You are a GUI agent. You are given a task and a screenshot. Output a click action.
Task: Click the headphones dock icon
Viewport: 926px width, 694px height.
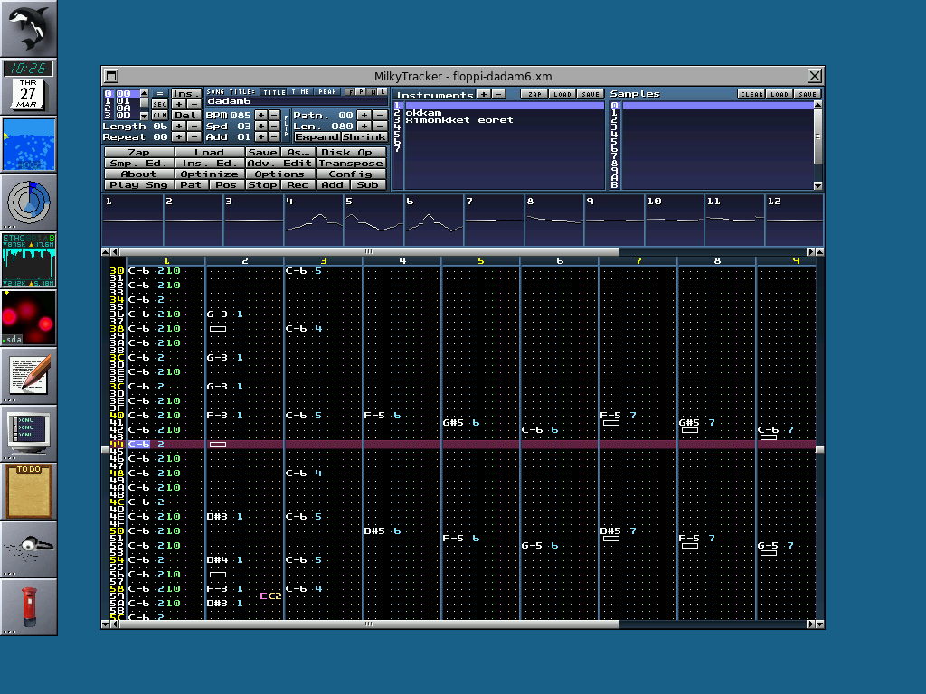click(28, 549)
